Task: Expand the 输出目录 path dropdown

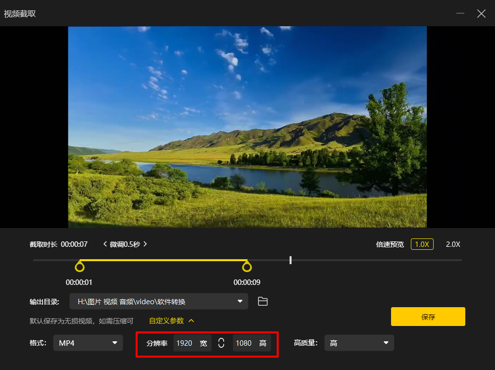Action: coord(240,301)
